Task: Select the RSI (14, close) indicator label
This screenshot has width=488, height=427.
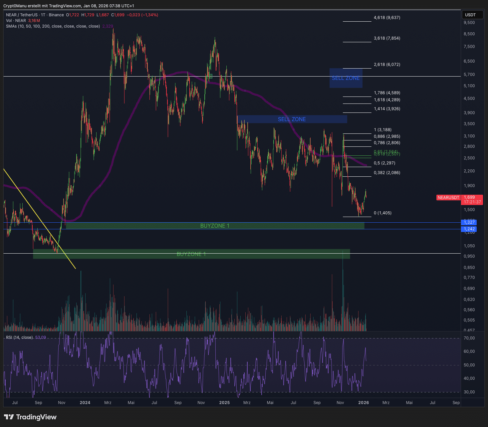Action: [19, 337]
